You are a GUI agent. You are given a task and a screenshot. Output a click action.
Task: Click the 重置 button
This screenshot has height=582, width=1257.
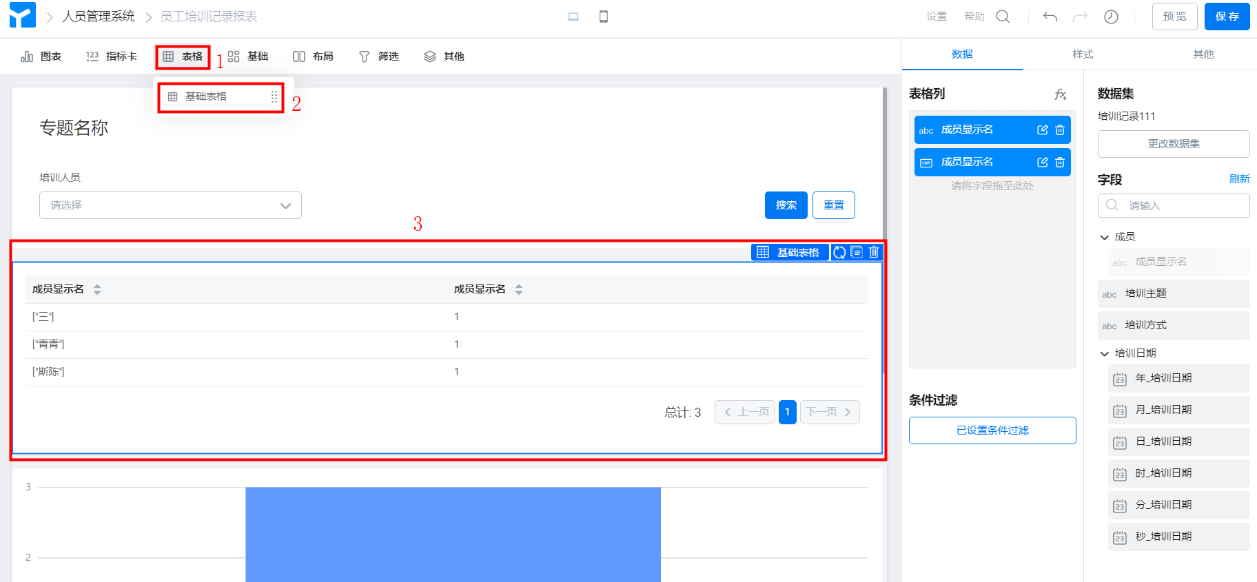tap(834, 205)
